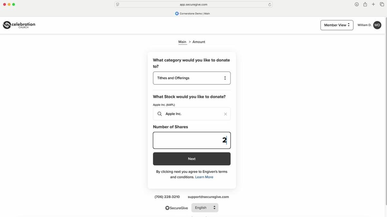
Task: Click the website settings icon in address bar
Action: point(118,5)
